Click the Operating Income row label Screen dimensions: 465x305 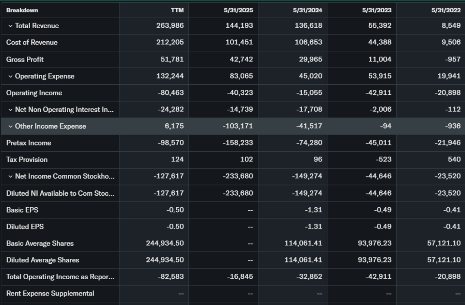(x=34, y=93)
